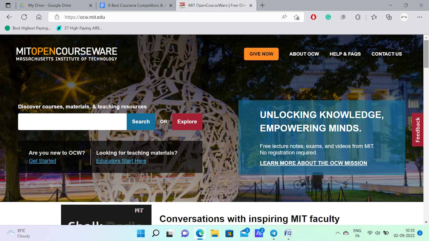Close the My Drive - Google Drive tab

pos(91,5)
